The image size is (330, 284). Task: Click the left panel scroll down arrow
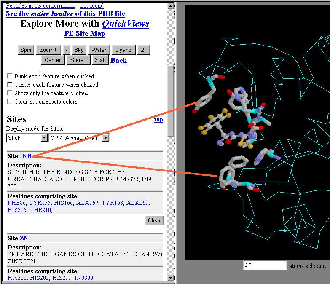click(x=171, y=277)
